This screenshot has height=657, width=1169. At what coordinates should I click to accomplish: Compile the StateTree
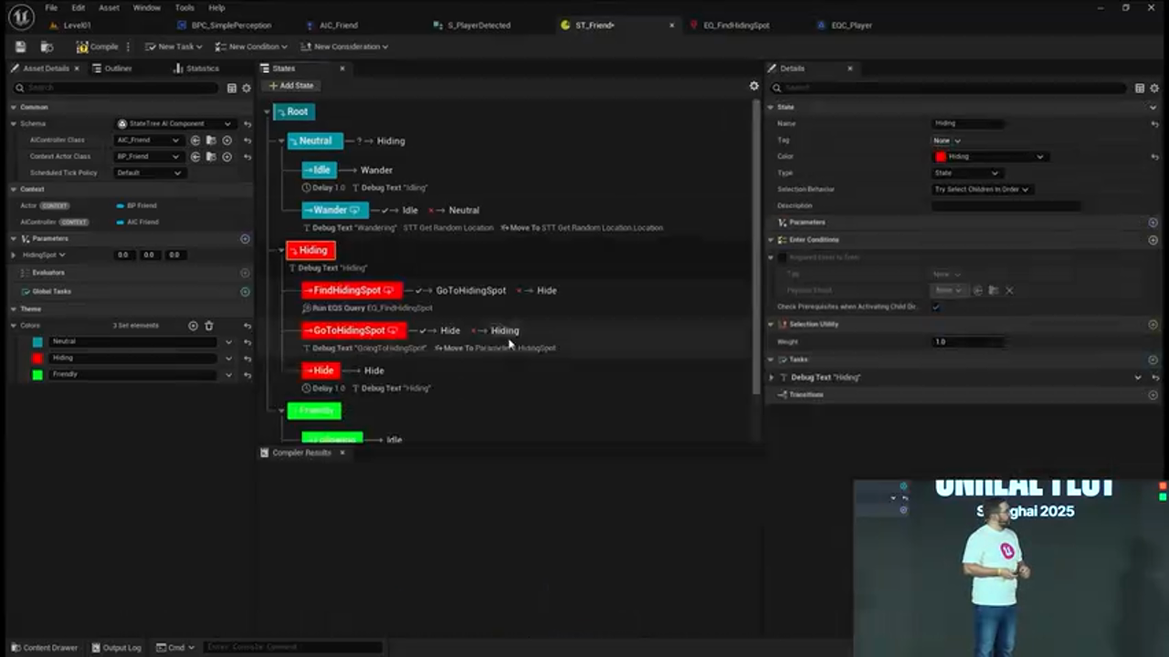click(x=98, y=47)
